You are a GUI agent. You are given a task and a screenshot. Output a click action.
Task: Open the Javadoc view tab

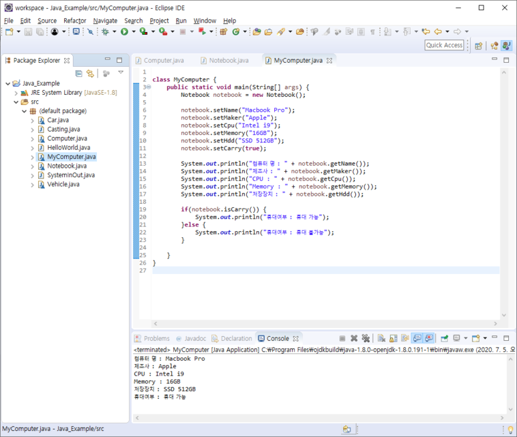[191, 339]
